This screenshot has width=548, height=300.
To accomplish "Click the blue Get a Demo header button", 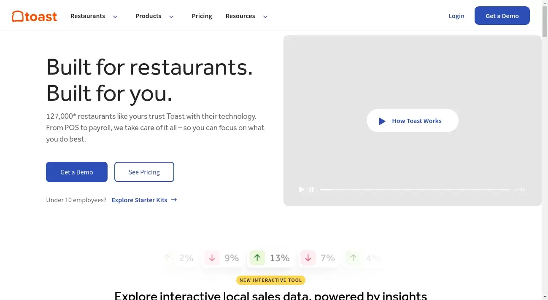I will (x=502, y=16).
